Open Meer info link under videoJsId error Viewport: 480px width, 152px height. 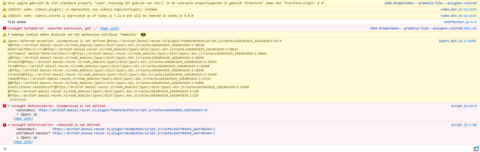(x=23, y=142)
